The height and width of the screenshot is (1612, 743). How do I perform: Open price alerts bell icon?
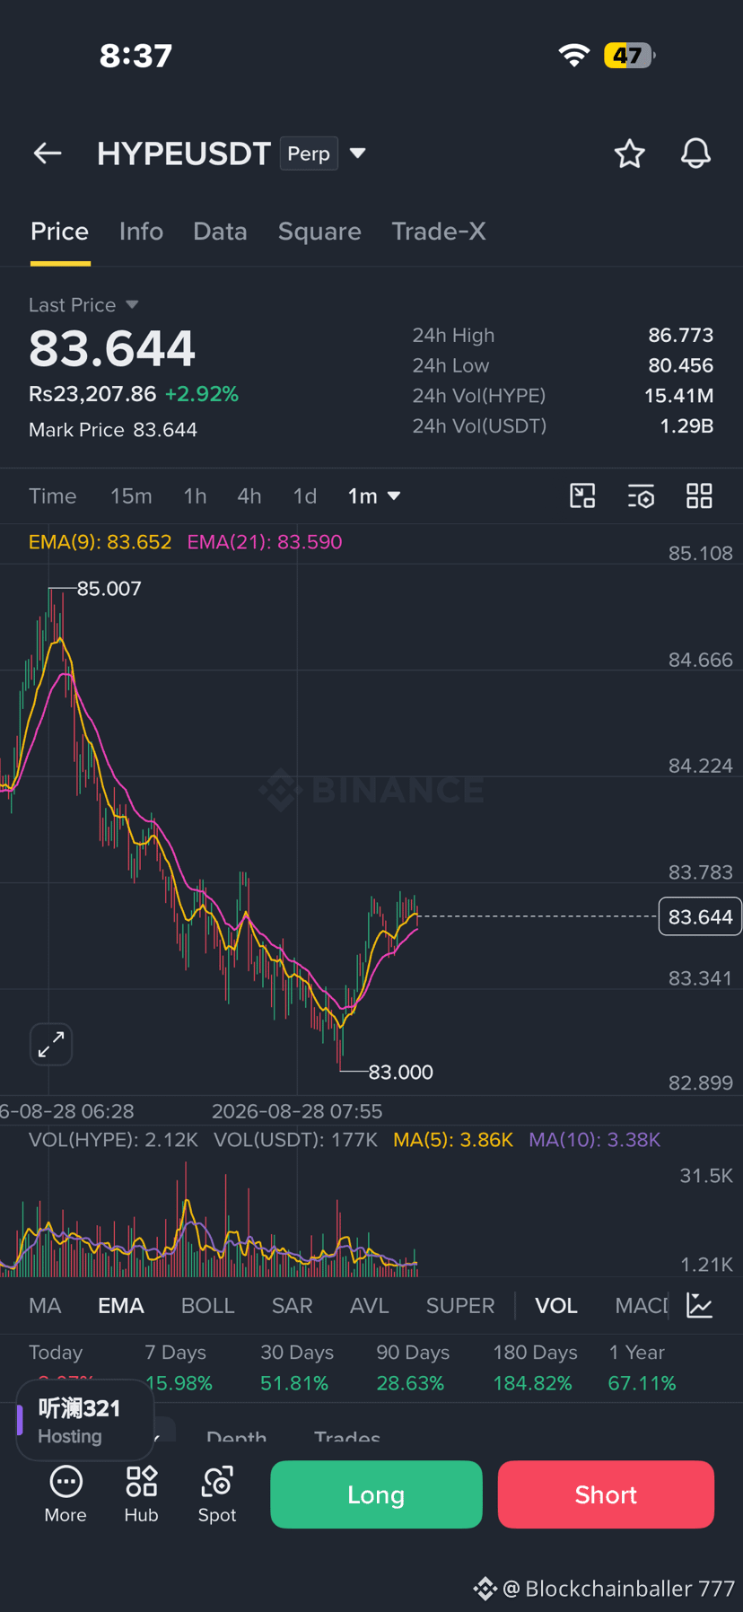coord(695,153)
